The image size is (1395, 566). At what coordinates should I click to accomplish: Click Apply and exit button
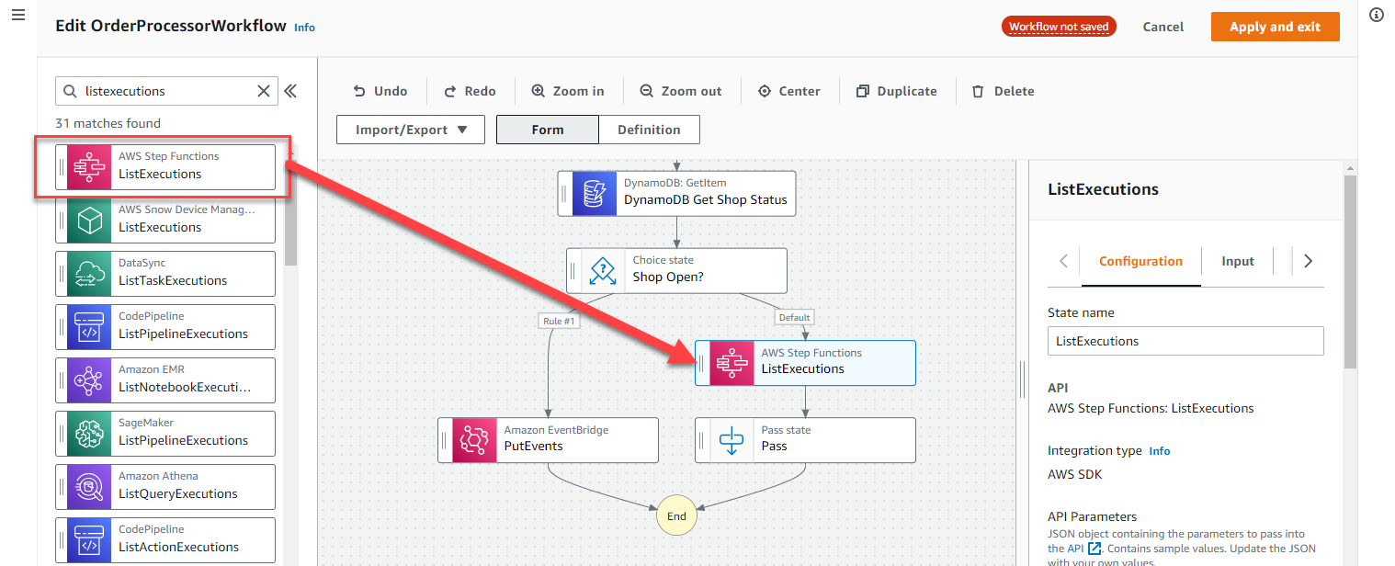(1275, 27)
